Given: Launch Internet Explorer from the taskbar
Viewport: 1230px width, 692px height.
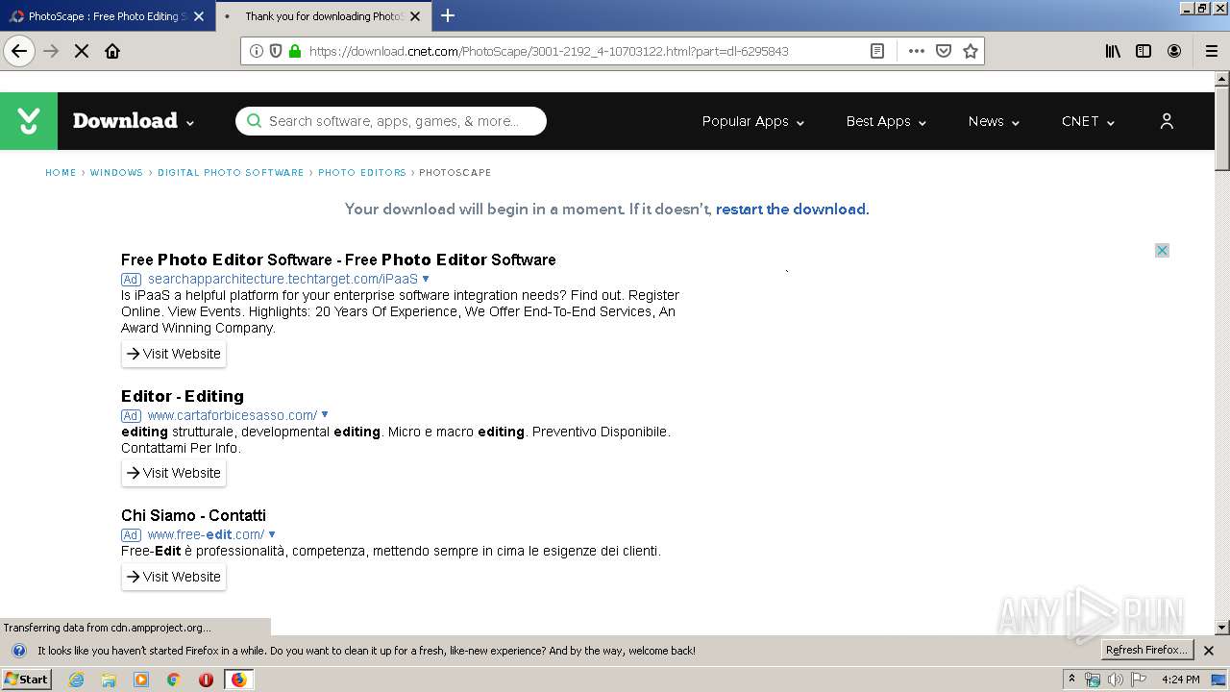Looking at the screenshot, I should 76,680.
